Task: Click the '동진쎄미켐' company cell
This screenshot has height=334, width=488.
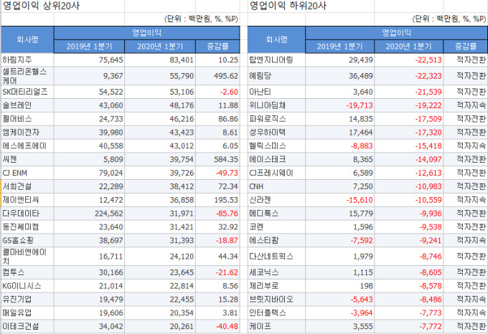Action: [x=27, y=226]
